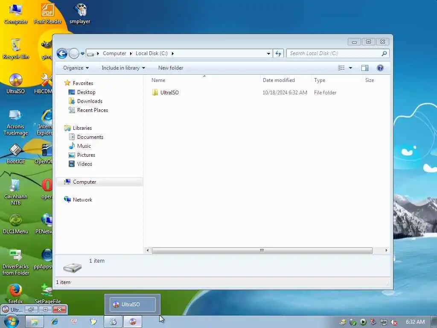437x328 pixels.
Task: Open Explorer help with the question icon
Action: pyautogui.click(x=380, y=68)
